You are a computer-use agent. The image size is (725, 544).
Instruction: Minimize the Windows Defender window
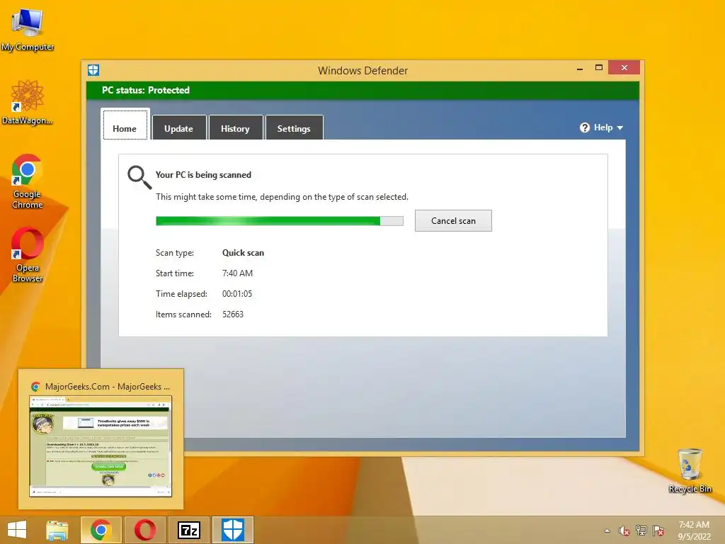pyautogui.click(x=580, y=69)
